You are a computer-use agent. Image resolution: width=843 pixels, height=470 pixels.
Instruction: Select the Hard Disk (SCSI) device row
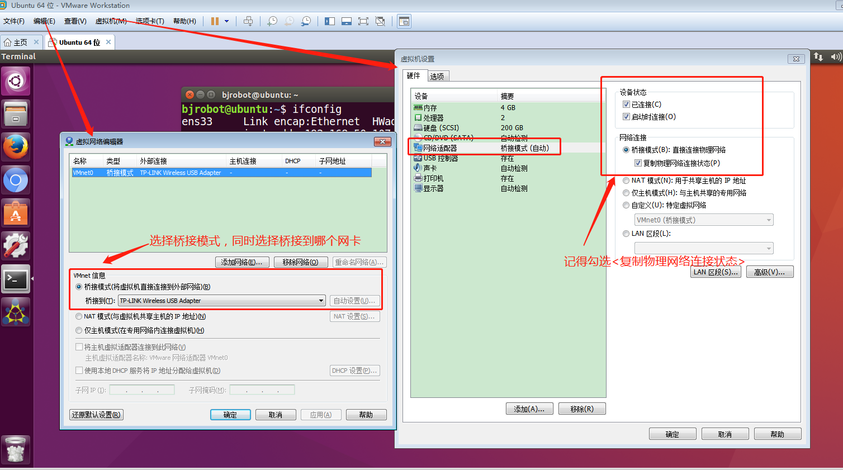click(508, 128)
